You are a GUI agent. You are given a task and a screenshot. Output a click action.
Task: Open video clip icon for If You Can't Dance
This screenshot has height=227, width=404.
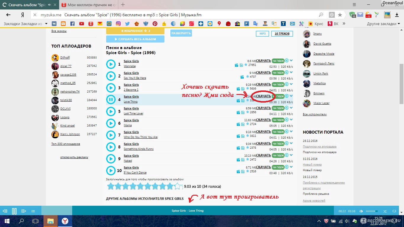point(238,171)
